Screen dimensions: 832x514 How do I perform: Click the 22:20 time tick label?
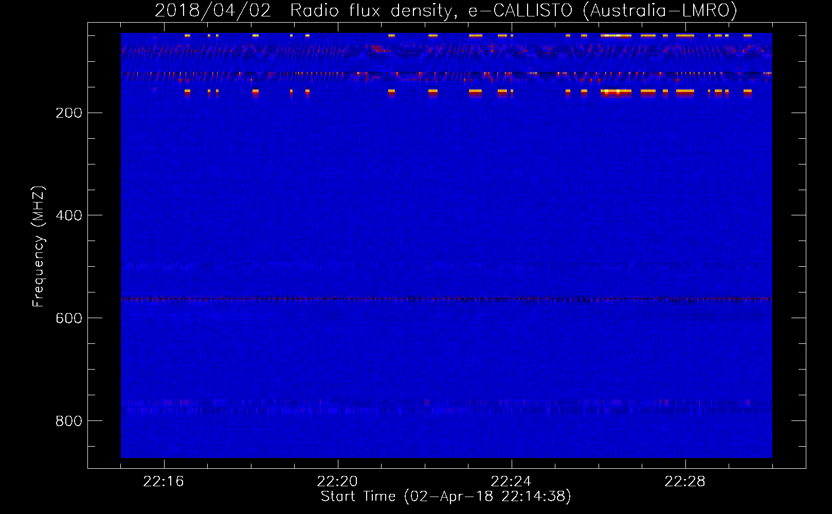point(337,482)
